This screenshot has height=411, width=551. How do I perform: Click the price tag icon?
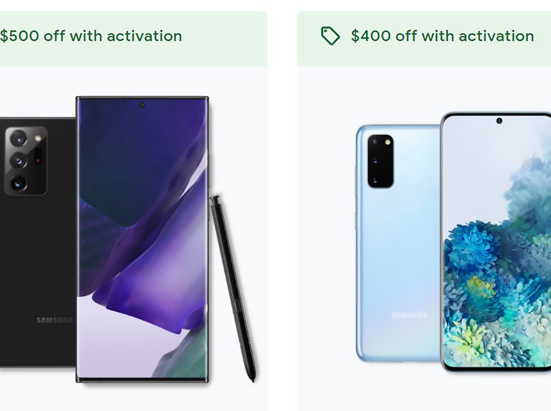point(330,36)
